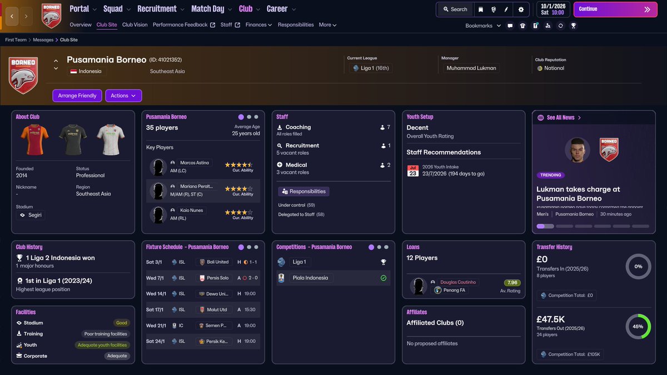Click Marcos Astina's player silhouette
The image size is (667, 375).
[158, 167]
